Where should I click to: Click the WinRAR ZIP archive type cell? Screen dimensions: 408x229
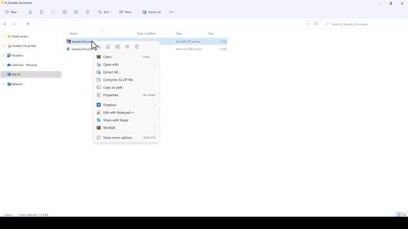coord(188,41)
